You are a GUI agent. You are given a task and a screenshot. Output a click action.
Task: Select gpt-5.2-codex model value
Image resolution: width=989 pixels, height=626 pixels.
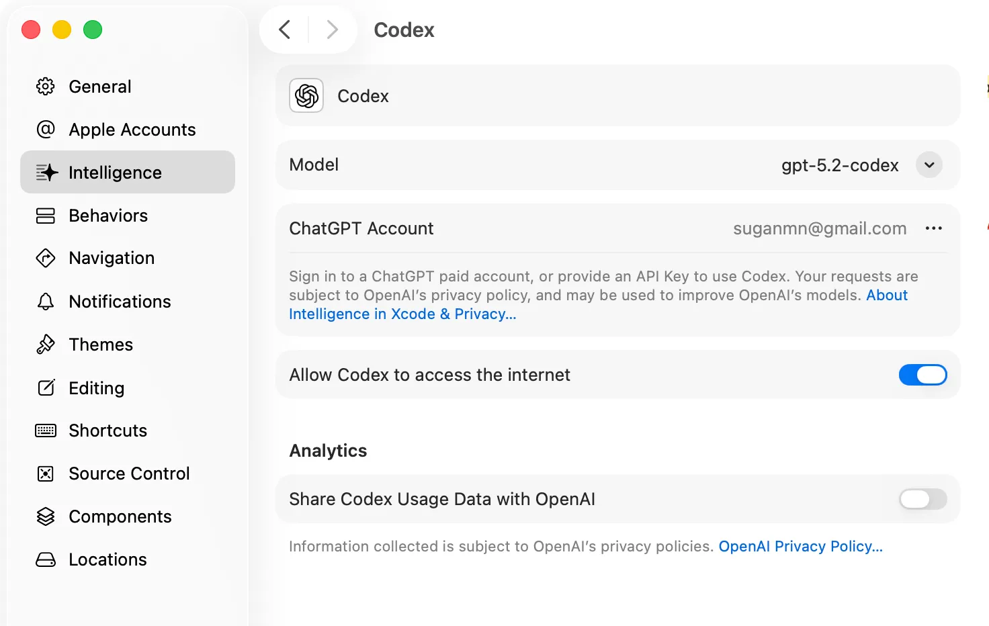point(839,165)
